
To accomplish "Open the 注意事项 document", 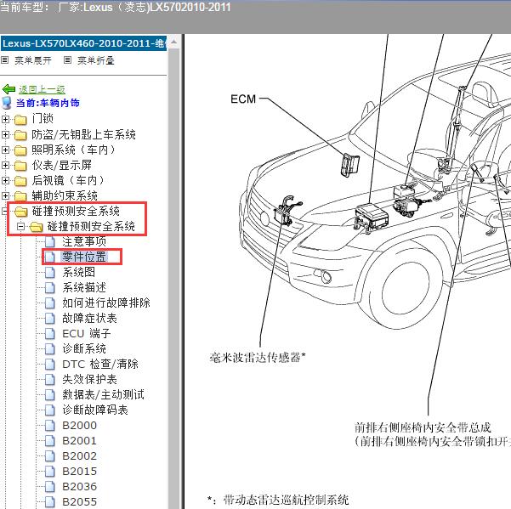I will click(84, 241).
